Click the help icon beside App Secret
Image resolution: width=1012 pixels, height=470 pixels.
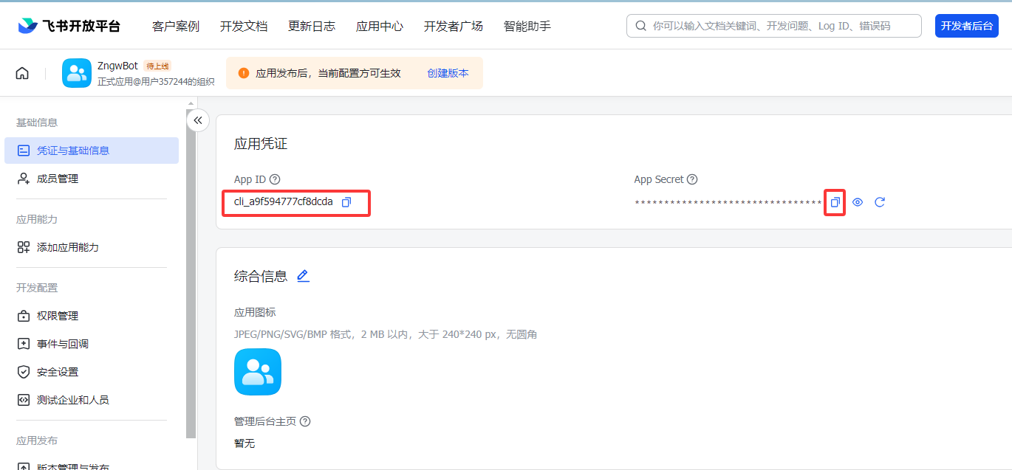point(692,179)
